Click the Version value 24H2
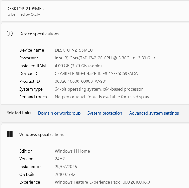This screenshot has width=189, height=188. point(60,159)
